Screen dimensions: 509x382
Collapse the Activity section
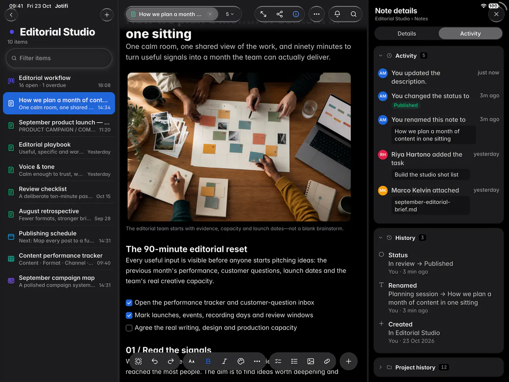[x=380, y=56]
